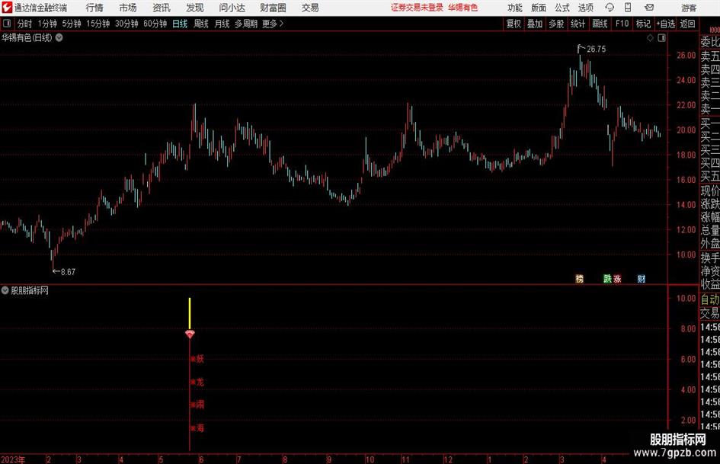Click the 8.67 low price label

click(68, 272)
